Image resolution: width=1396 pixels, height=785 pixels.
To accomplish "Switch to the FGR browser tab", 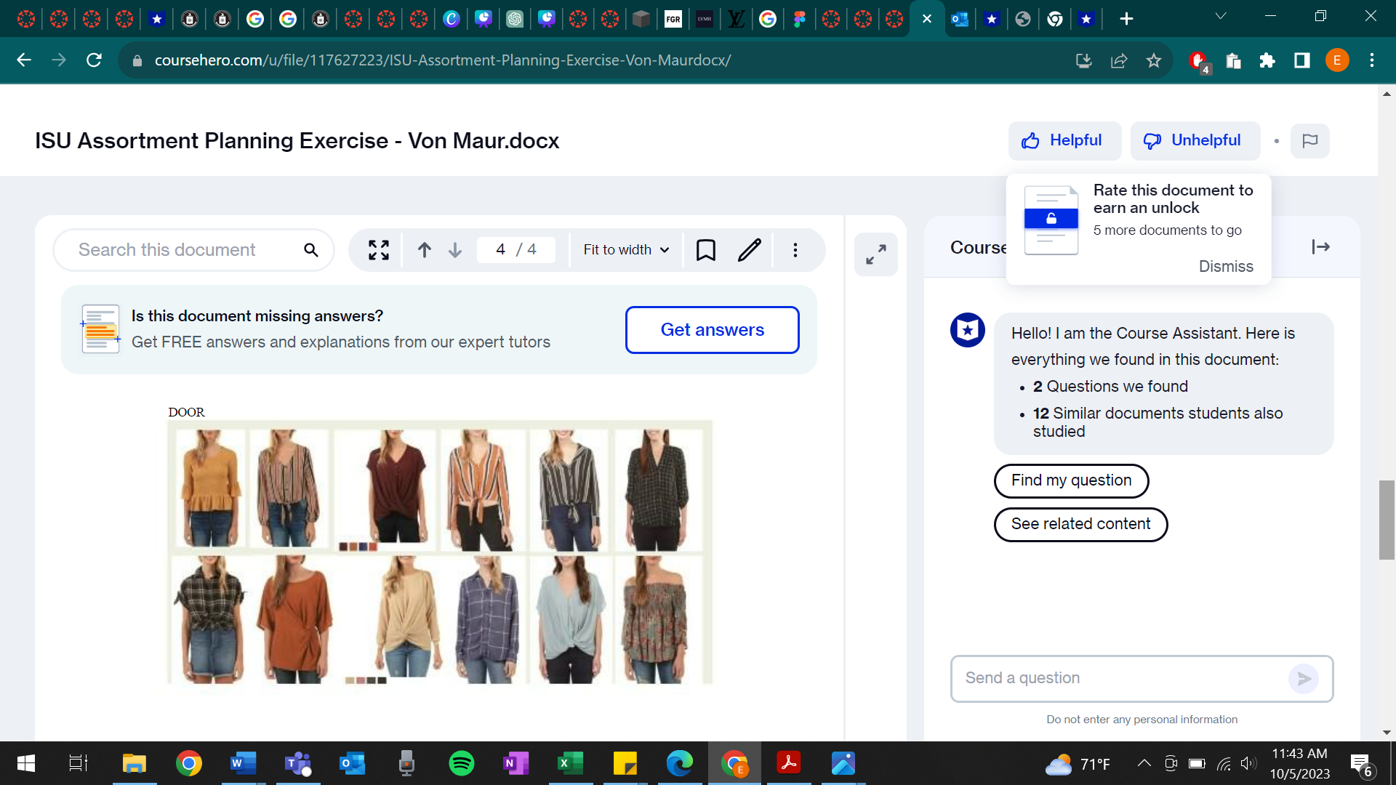I will (x=673, y=19).
